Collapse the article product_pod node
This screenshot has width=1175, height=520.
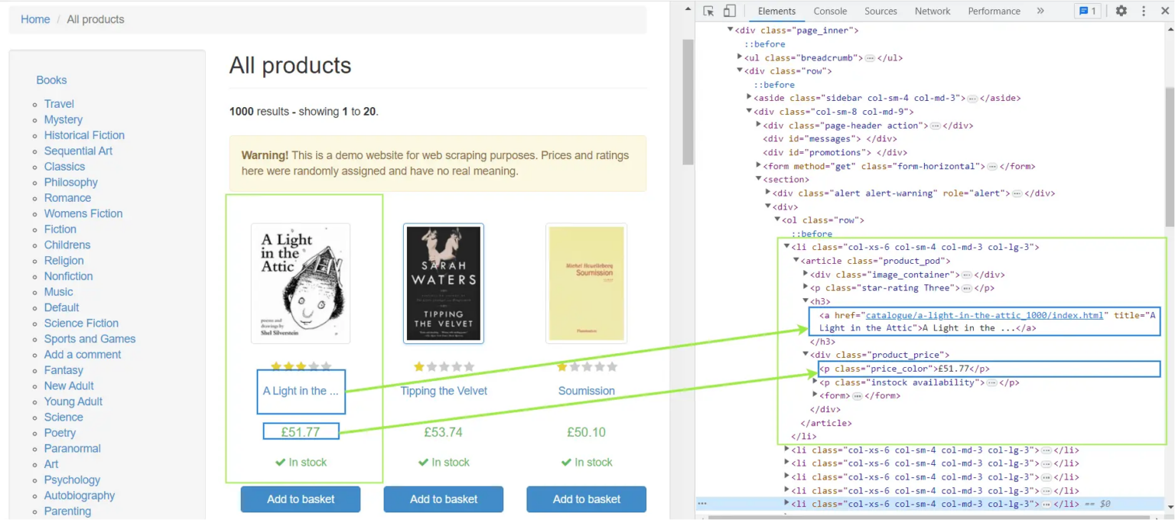click(x=796, y=261)
